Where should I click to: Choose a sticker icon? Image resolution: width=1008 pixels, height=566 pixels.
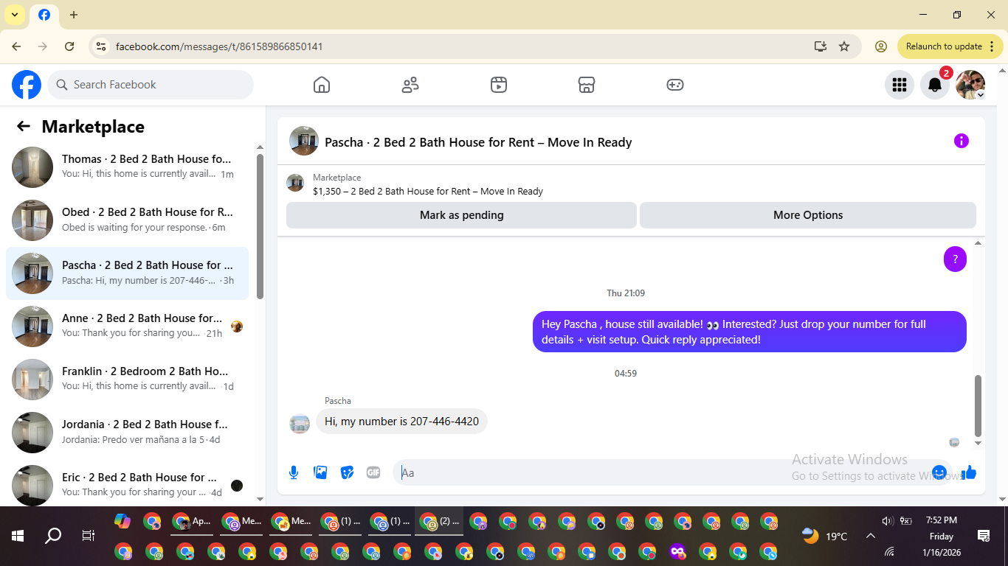(x=347, y=472)
